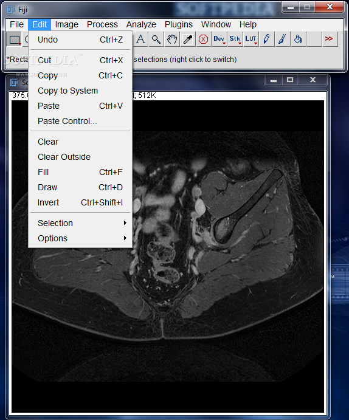Expand the Selection submenu
349x420 pixels.
coord(80,223)
